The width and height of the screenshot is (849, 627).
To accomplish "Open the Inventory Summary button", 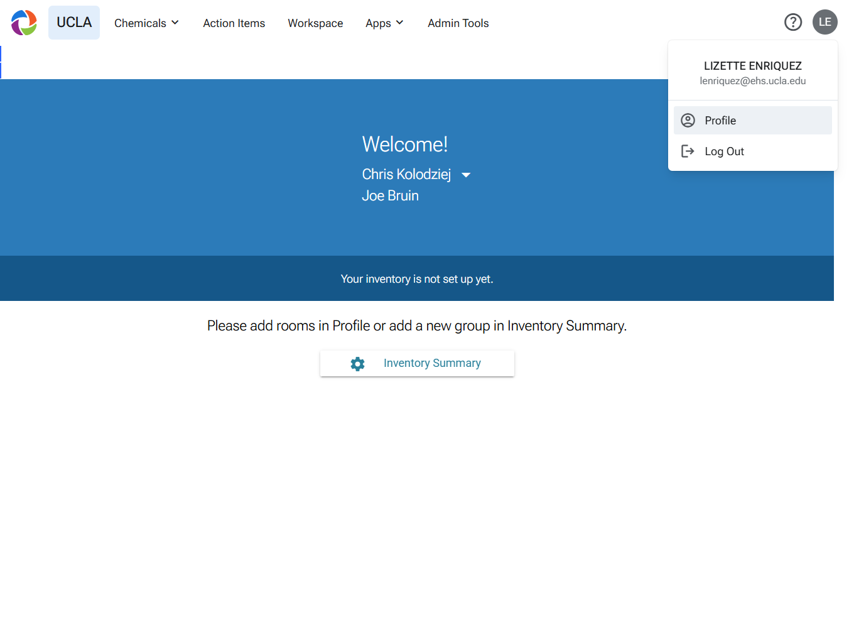I will [417, 364].
